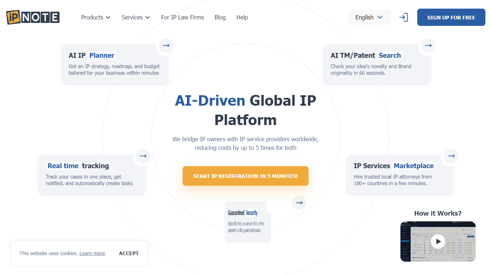Open the AI IP Planner arrow
Screen dimensions: 491x276
166,46
